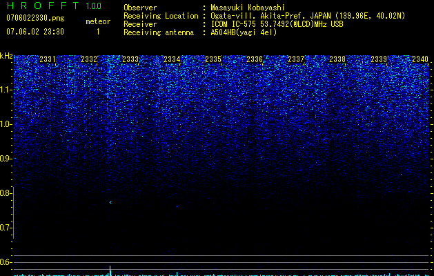Click the 2339 time marker

click(x=379, y=59)
